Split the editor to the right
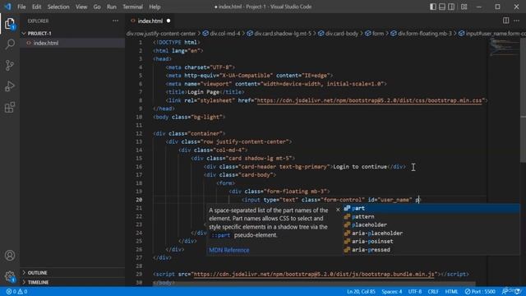 point(506,21)
